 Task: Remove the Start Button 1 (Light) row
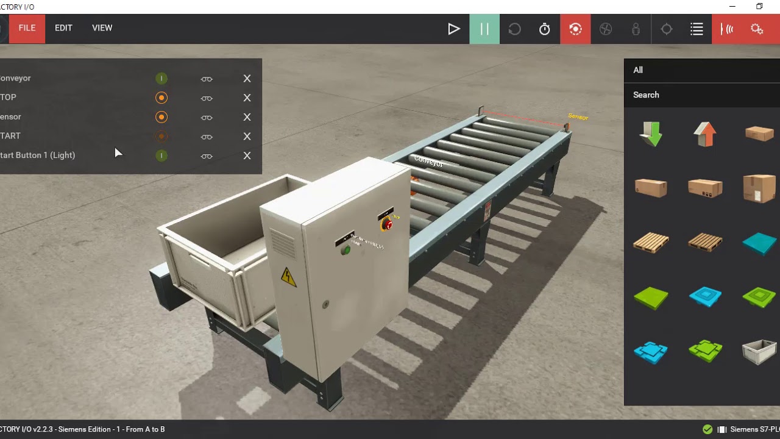coord(247,155)
